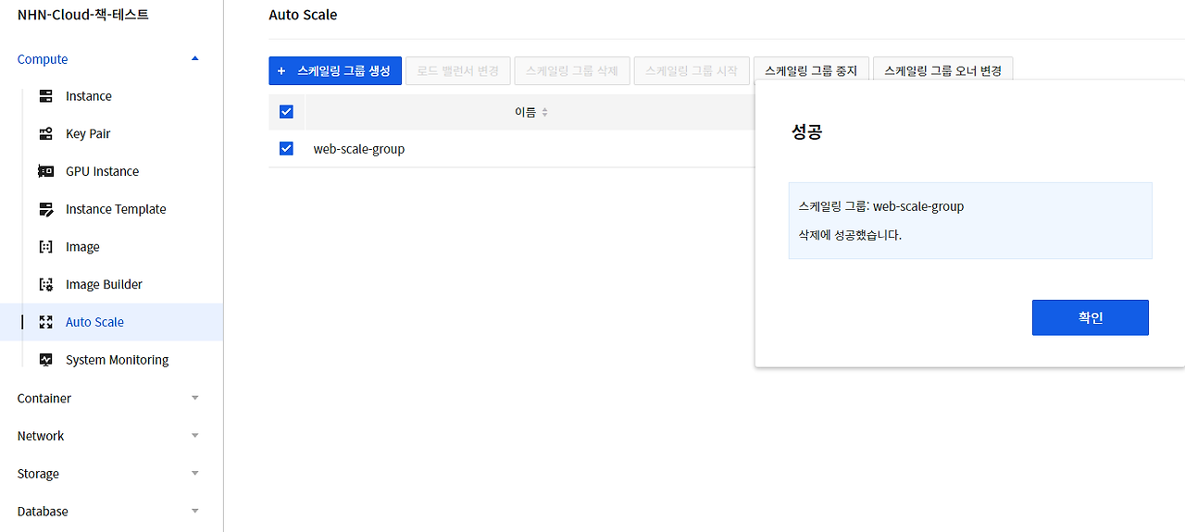Click the GPU Instance icon
Screen dimensions: 1185x532
pos(45,171)
